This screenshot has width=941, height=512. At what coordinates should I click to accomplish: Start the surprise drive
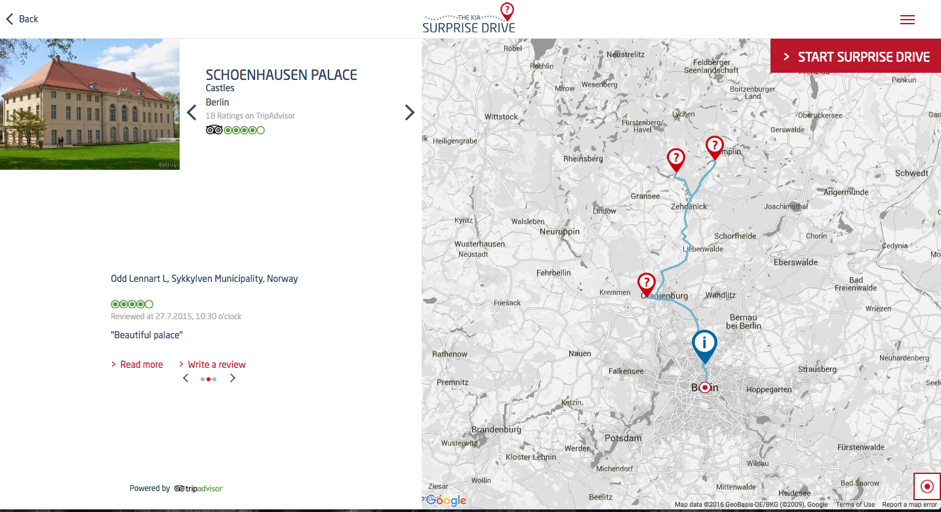(856, 56)
